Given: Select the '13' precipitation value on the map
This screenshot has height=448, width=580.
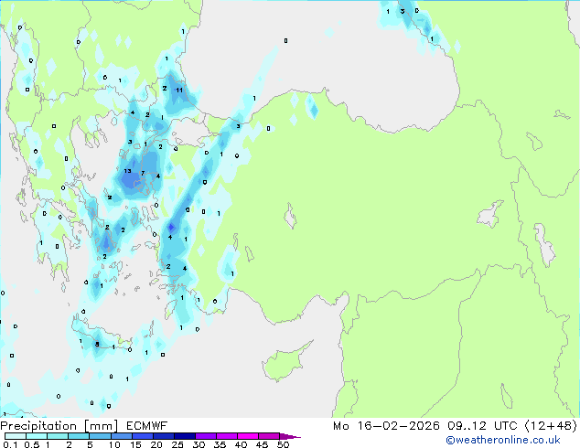Looking at the screenshot, I should pos(127,171).
